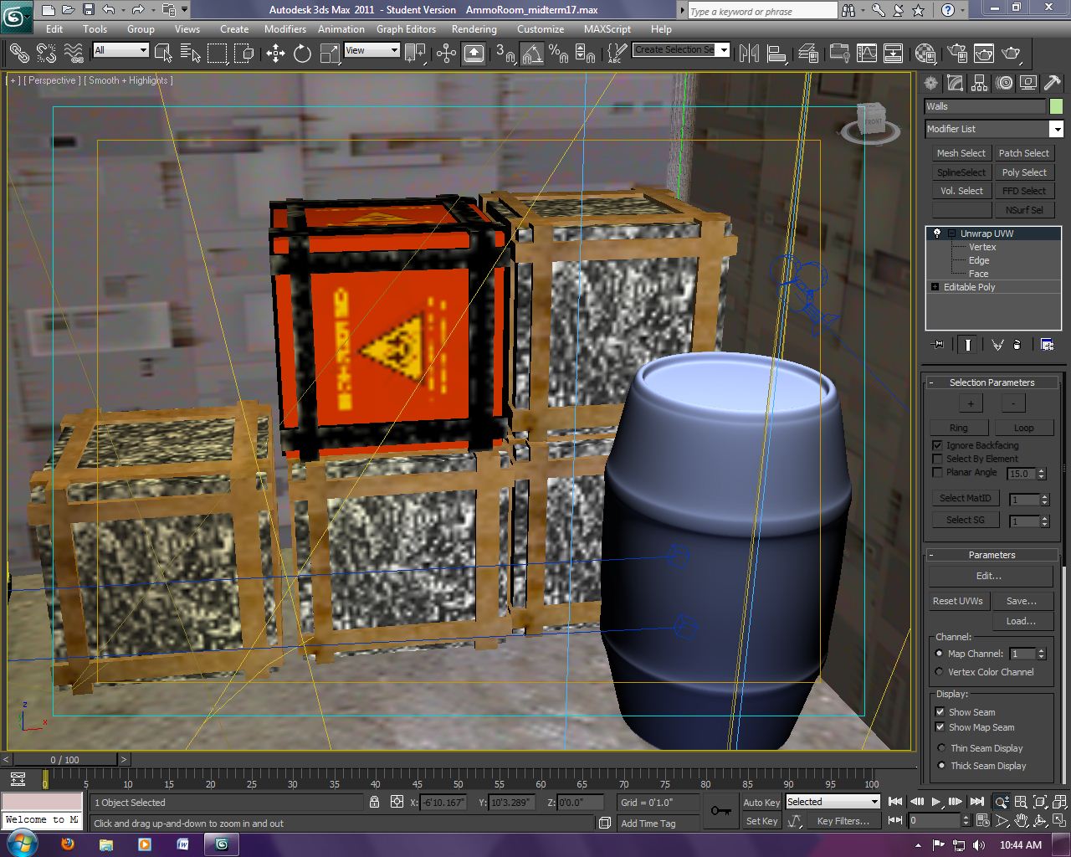This screenshot has width=1071, height=857.
Task: Collapse the Selection Parameters rollout
Action: pyautogui.click(x=992, y=382)
